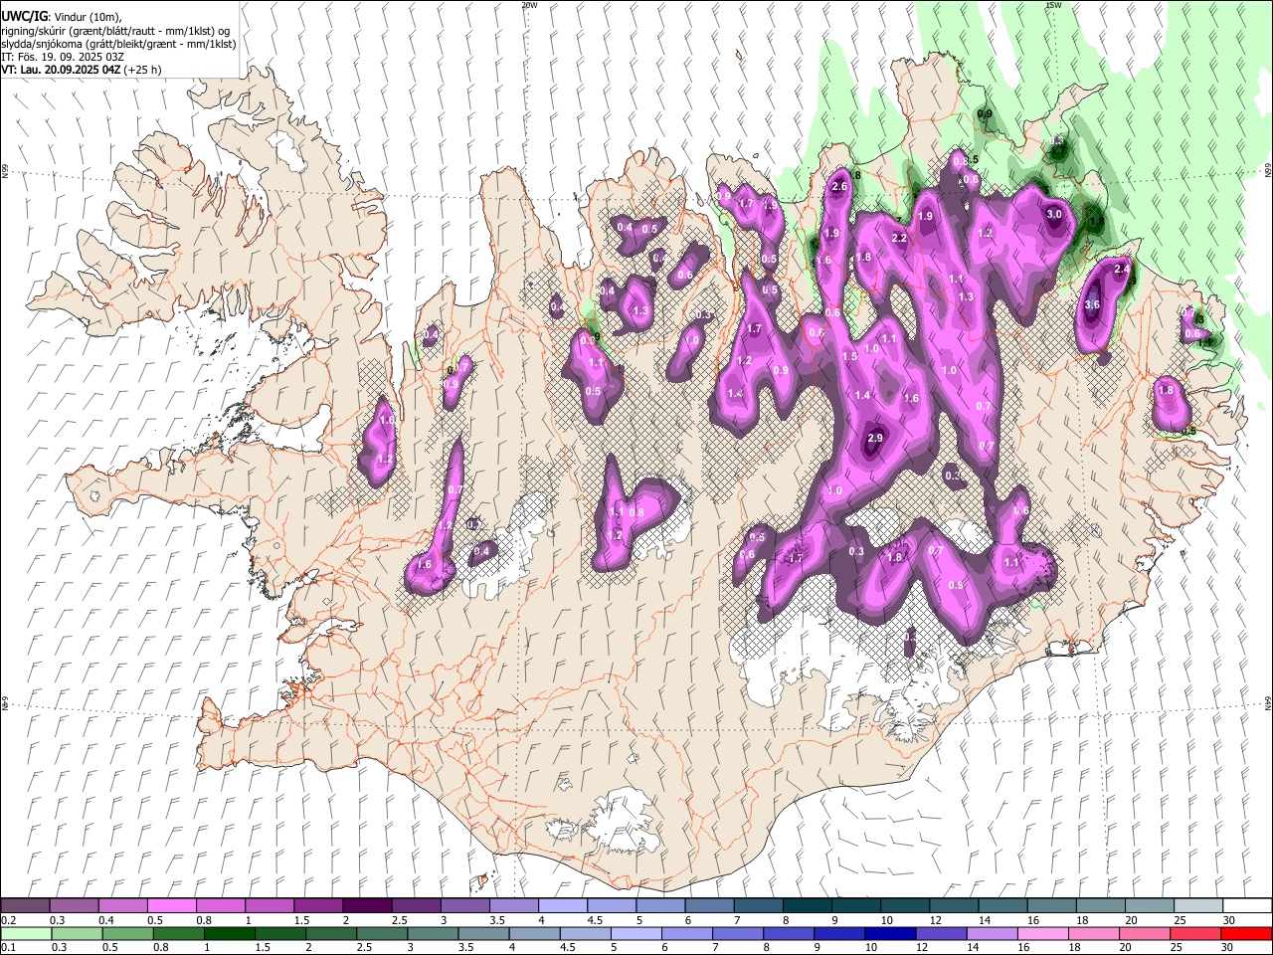This screenshot has height=955, width=1273.
Task: Pick the white 30 swatch in upper legend
Action: coord(1247,906)
